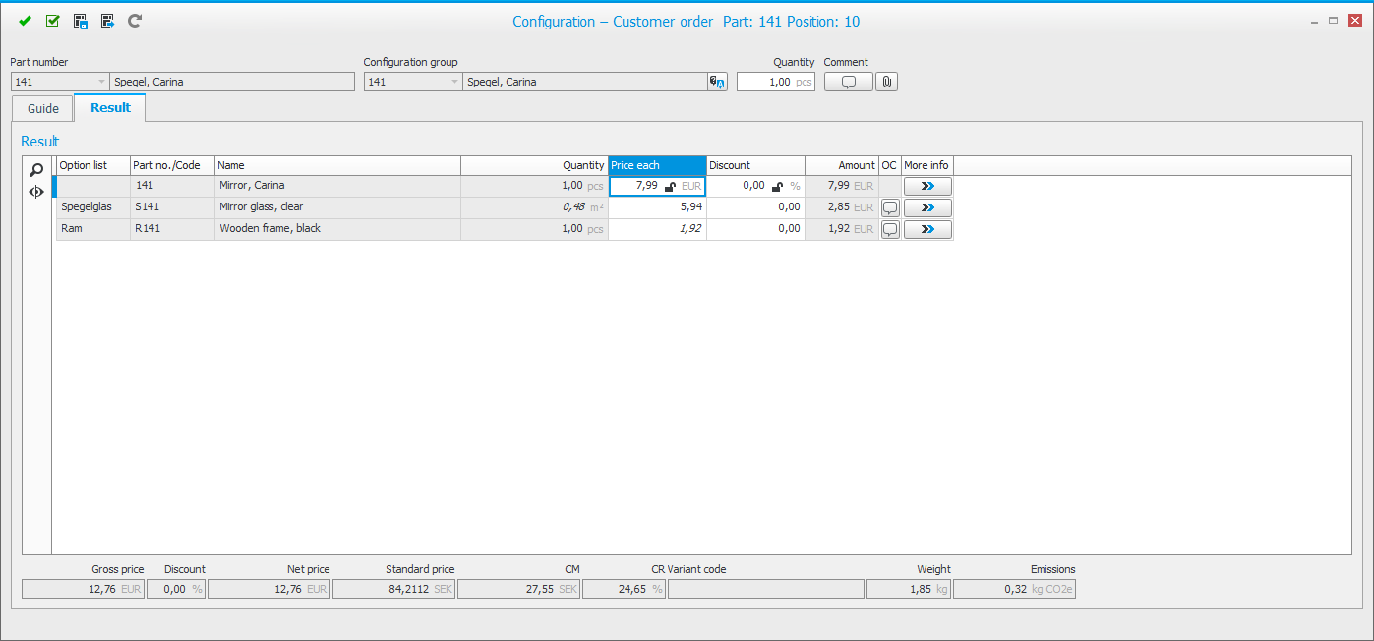Toggle the padlock in the Price each cell
Image resolution: width=1374 pixels, height=641 pixels.
[x=670, y=186]
